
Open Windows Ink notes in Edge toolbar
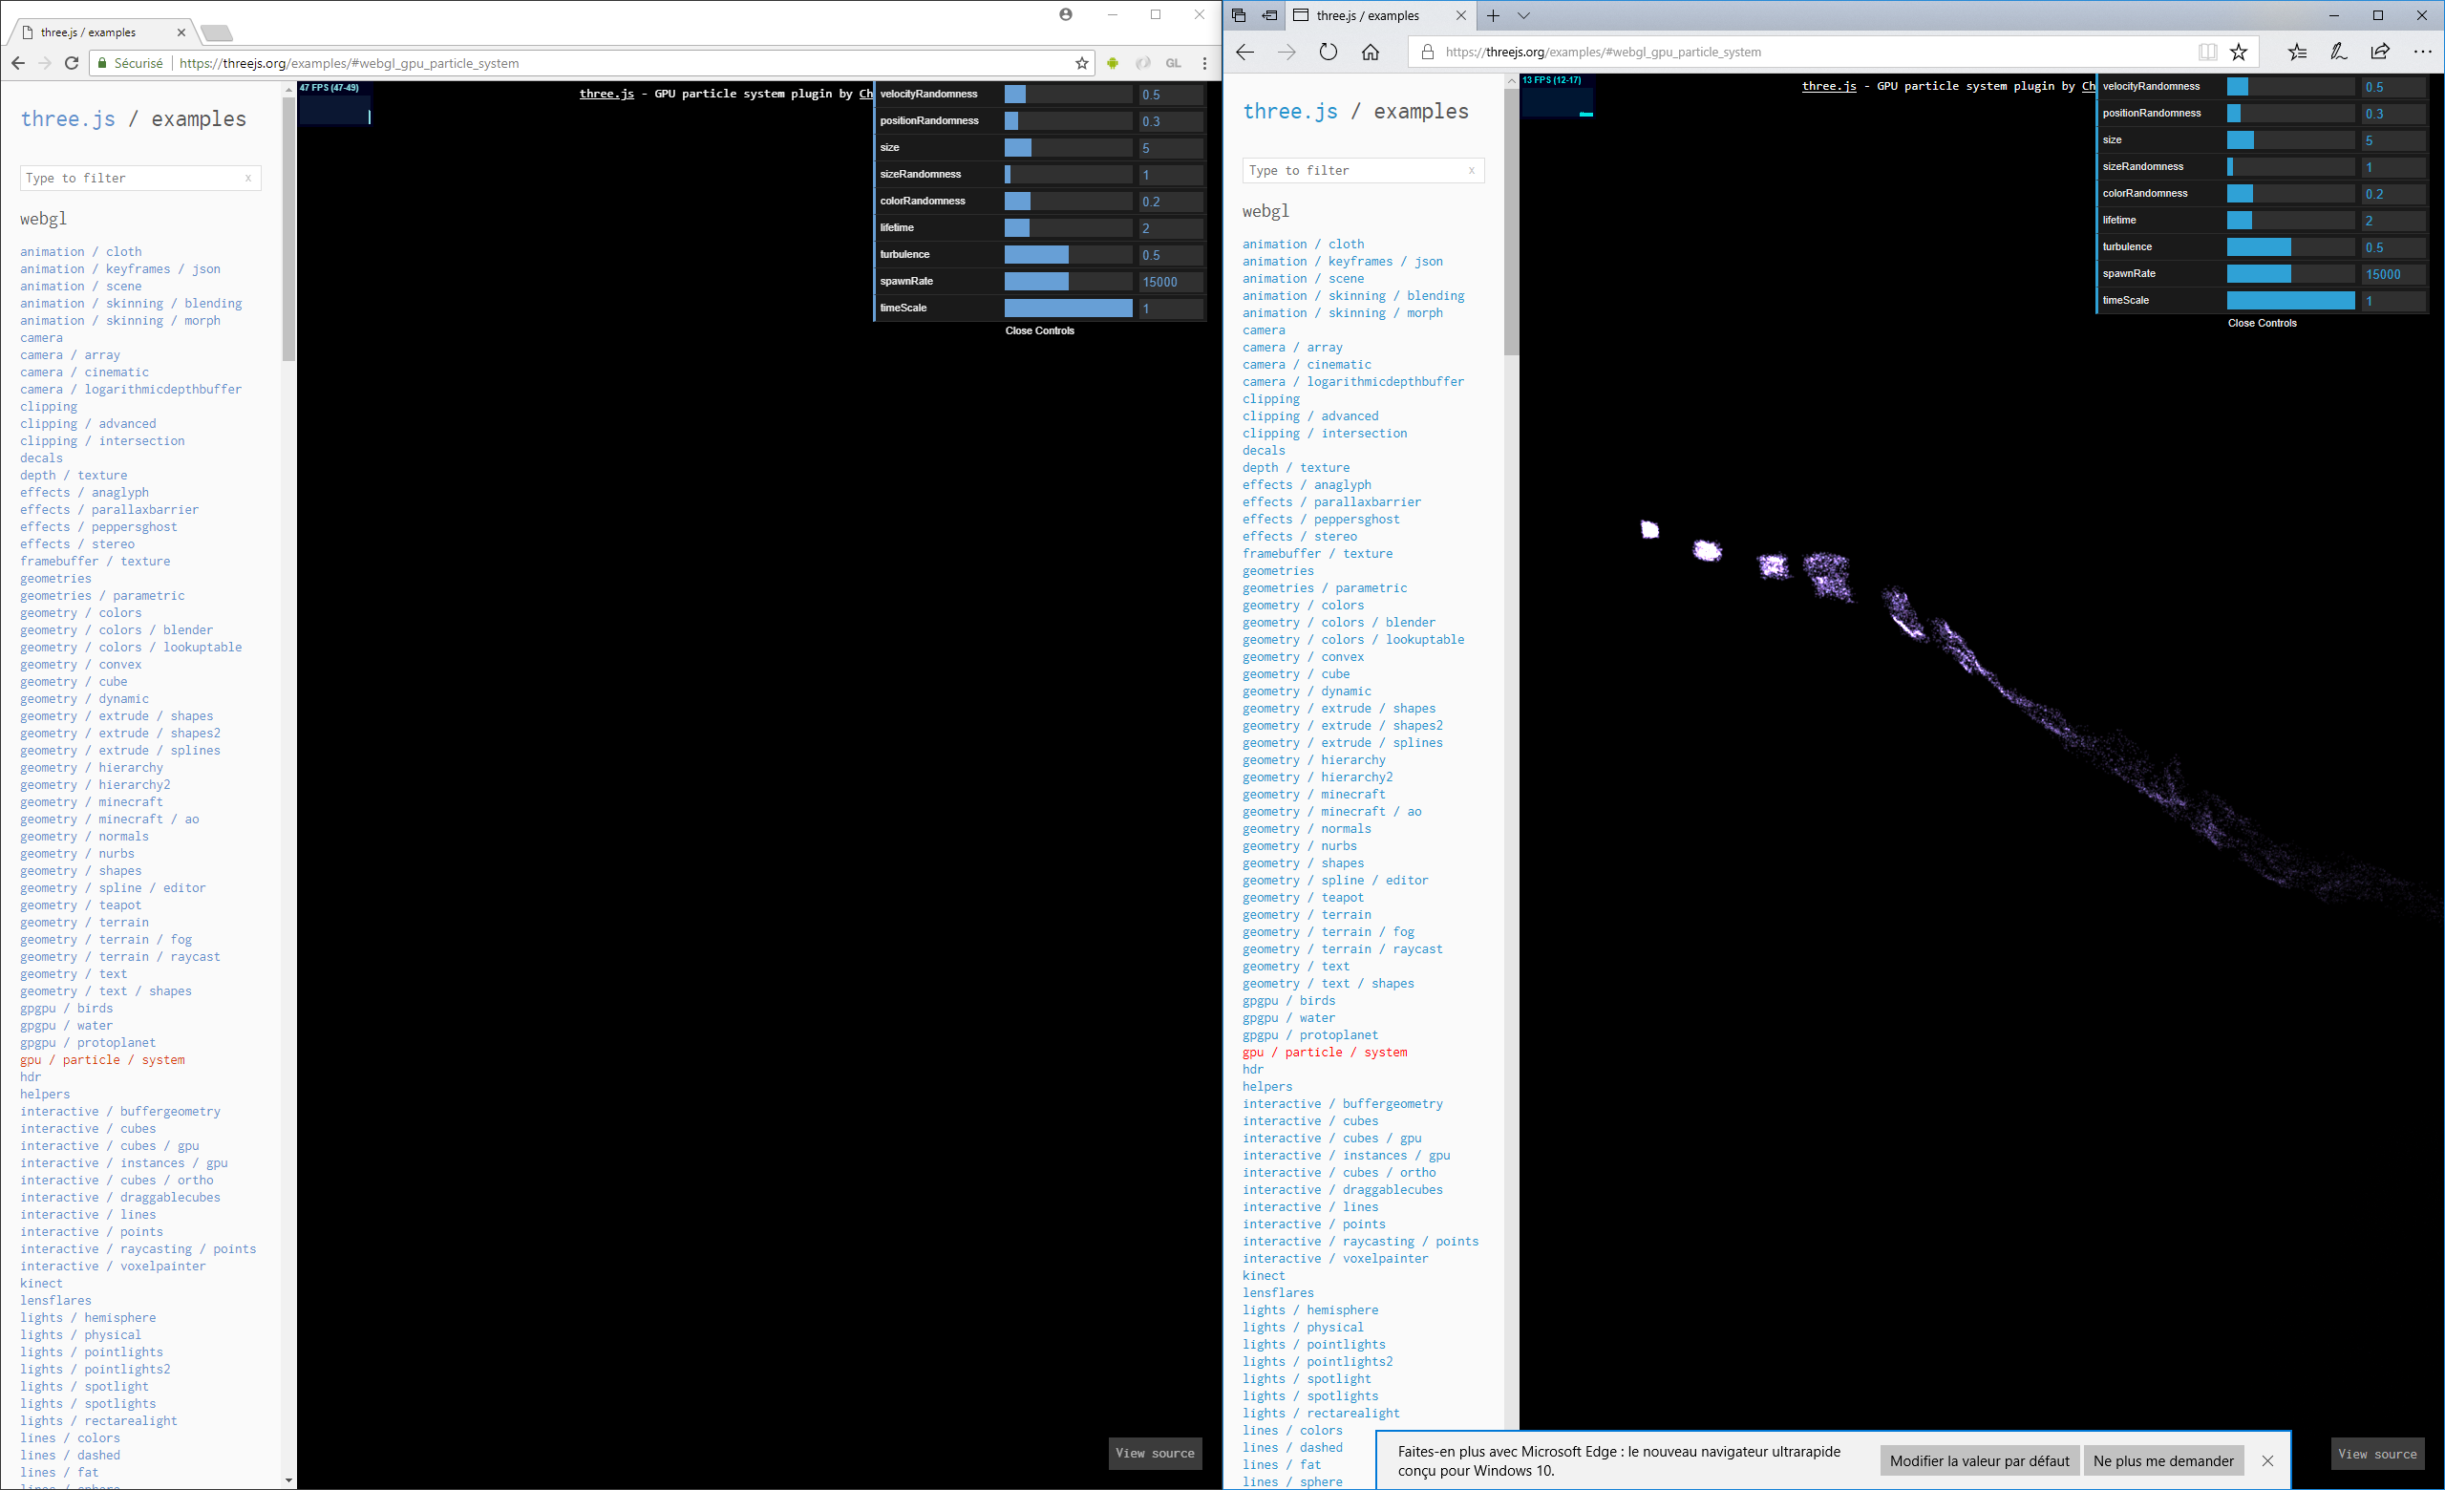[2338, 52]
